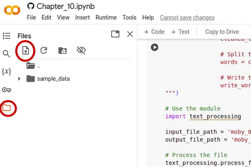Mount Google Drive from the Files toolbar
The image size is (251, 167).
(x=62, y=50)
